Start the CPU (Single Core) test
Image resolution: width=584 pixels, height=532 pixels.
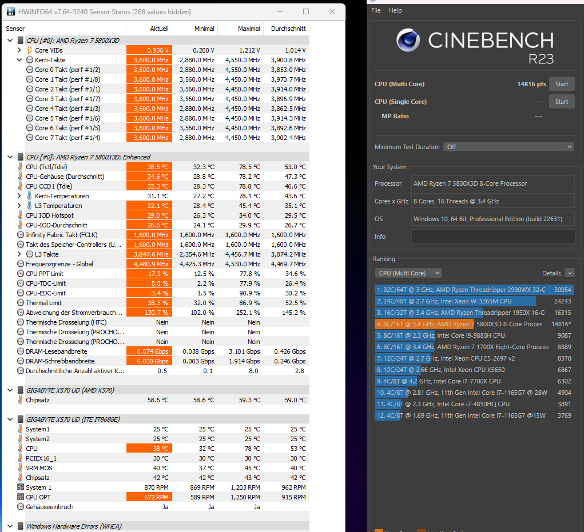(562, 102)
